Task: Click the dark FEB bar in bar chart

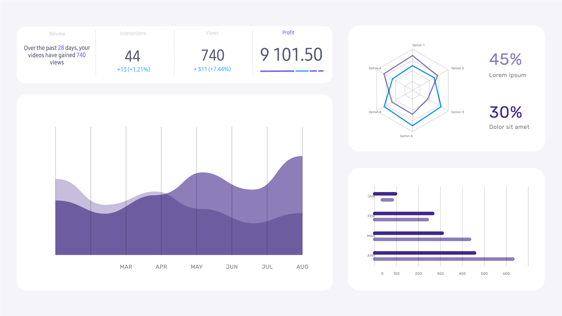Action: pos(404,214)
